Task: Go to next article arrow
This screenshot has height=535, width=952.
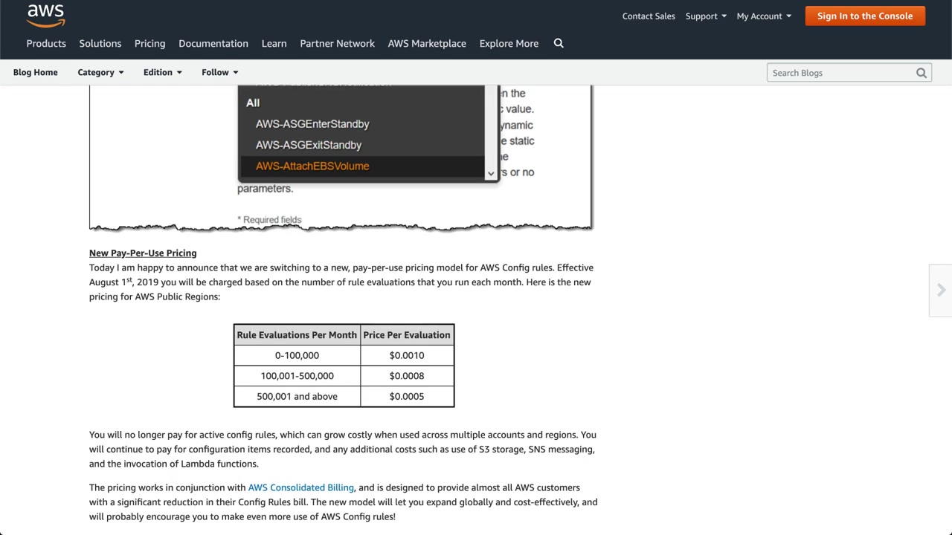Action: tap(941, 290)
